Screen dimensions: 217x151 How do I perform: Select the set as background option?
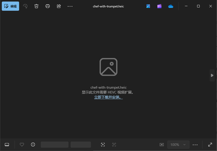[x=161, y=145]
